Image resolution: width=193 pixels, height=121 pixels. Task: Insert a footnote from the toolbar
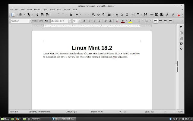(157, 15)
